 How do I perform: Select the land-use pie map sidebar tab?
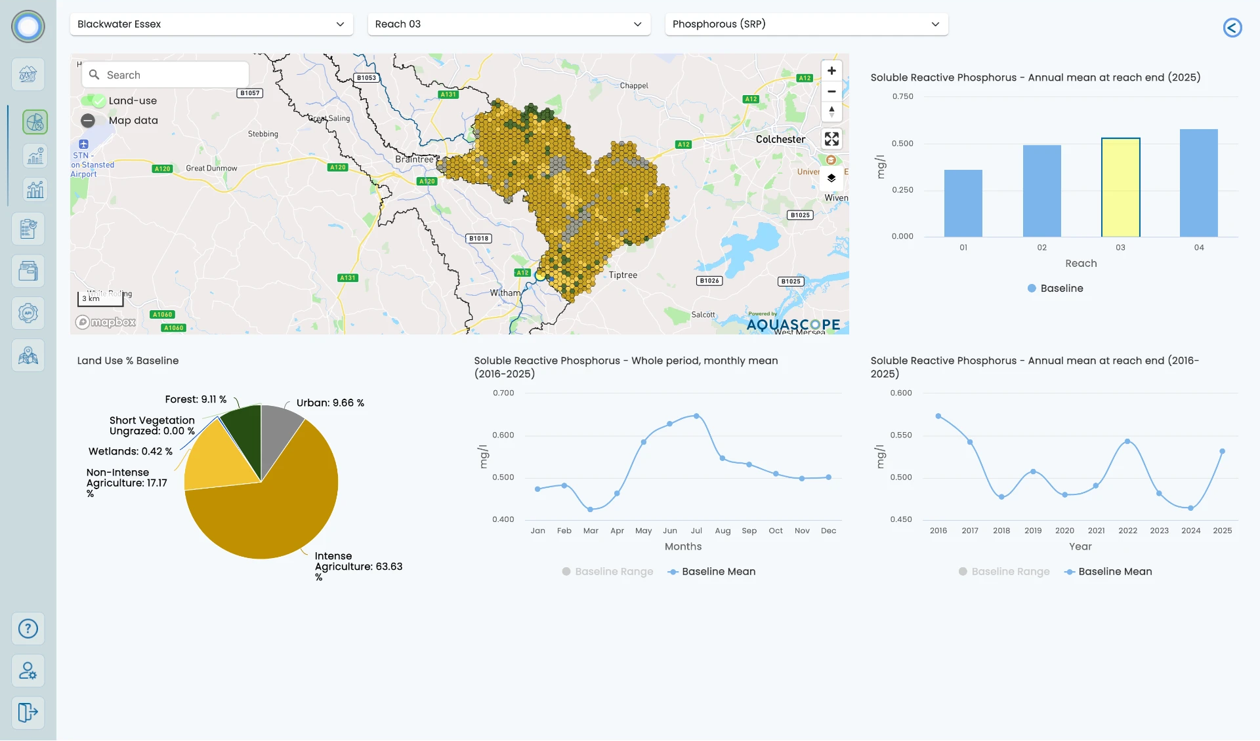coord(35,122)
